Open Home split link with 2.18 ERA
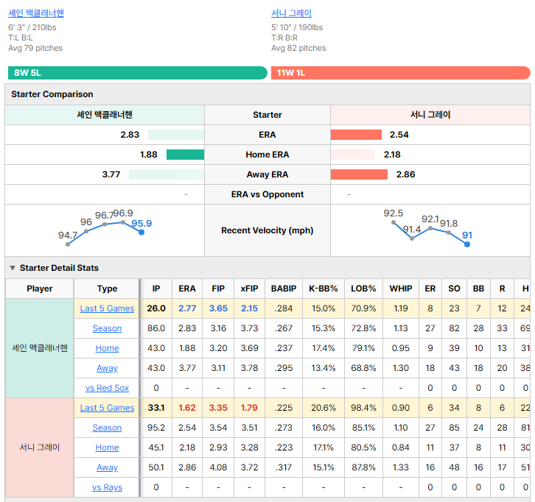 click(107, 448)
